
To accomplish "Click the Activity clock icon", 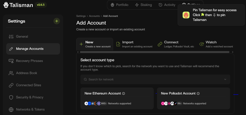I will [160, 5].
